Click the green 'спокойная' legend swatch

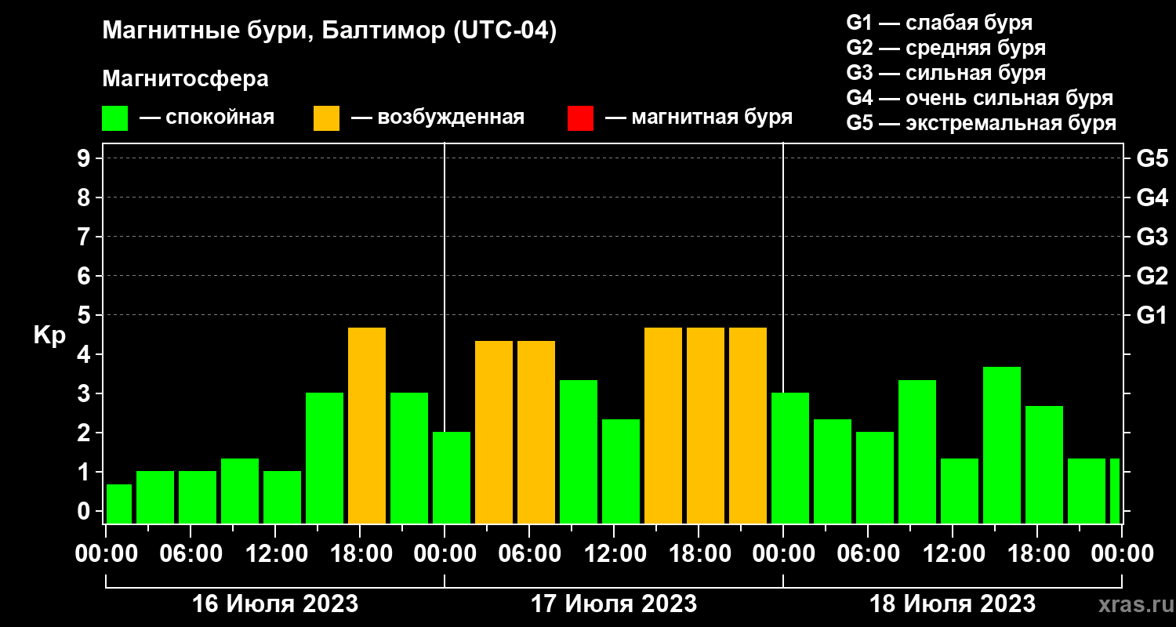tap(114, 118)
